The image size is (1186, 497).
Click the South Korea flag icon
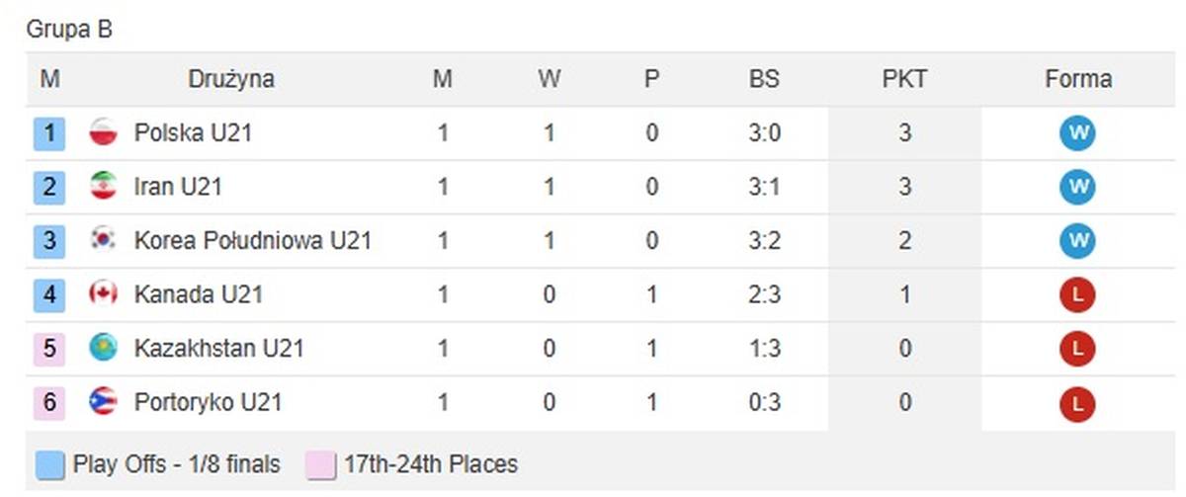(x=103, y=240)
